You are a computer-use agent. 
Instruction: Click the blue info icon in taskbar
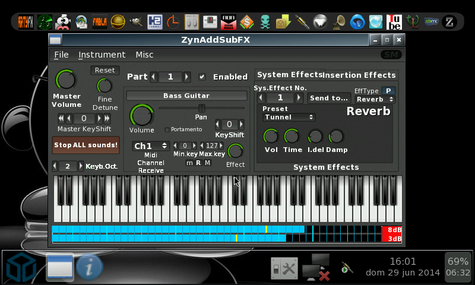(x=90, y=268)
